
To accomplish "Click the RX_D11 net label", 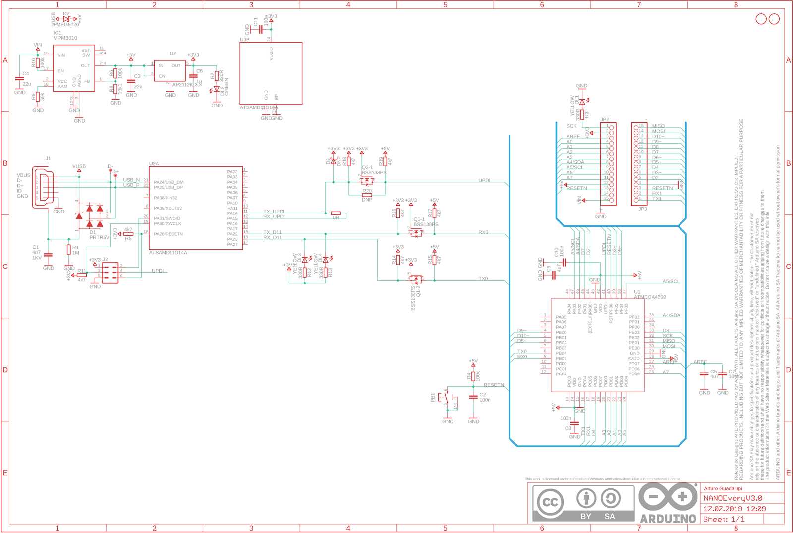I will point(272,237).
